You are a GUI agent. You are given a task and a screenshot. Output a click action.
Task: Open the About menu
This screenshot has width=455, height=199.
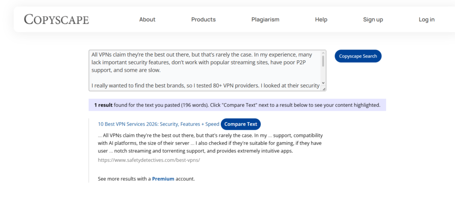pos(147,20)
